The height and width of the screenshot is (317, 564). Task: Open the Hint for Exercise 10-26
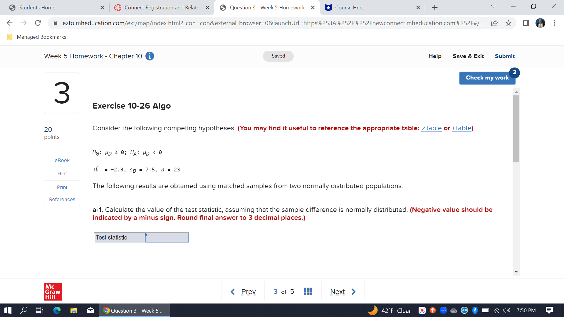point(62,173)
